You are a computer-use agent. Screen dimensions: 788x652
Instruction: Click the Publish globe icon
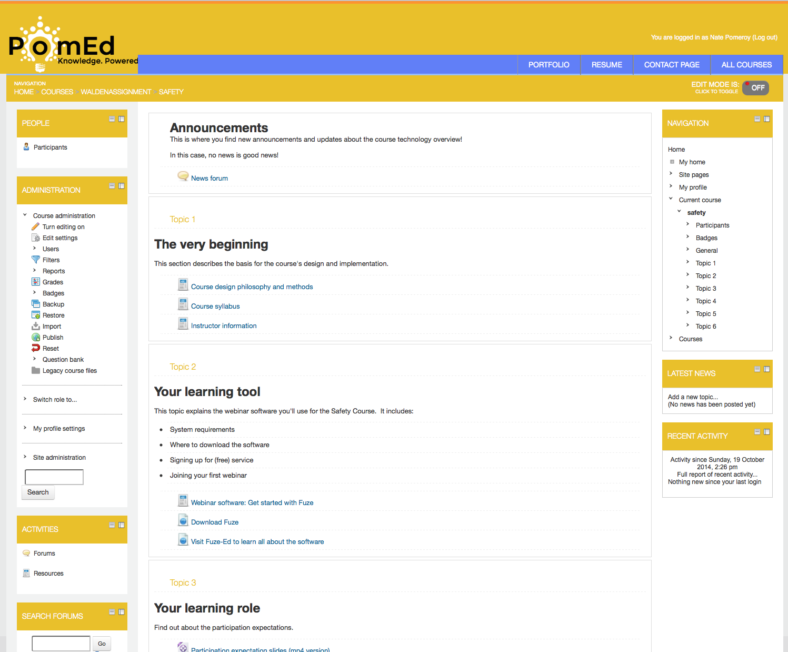click(36, 337)
